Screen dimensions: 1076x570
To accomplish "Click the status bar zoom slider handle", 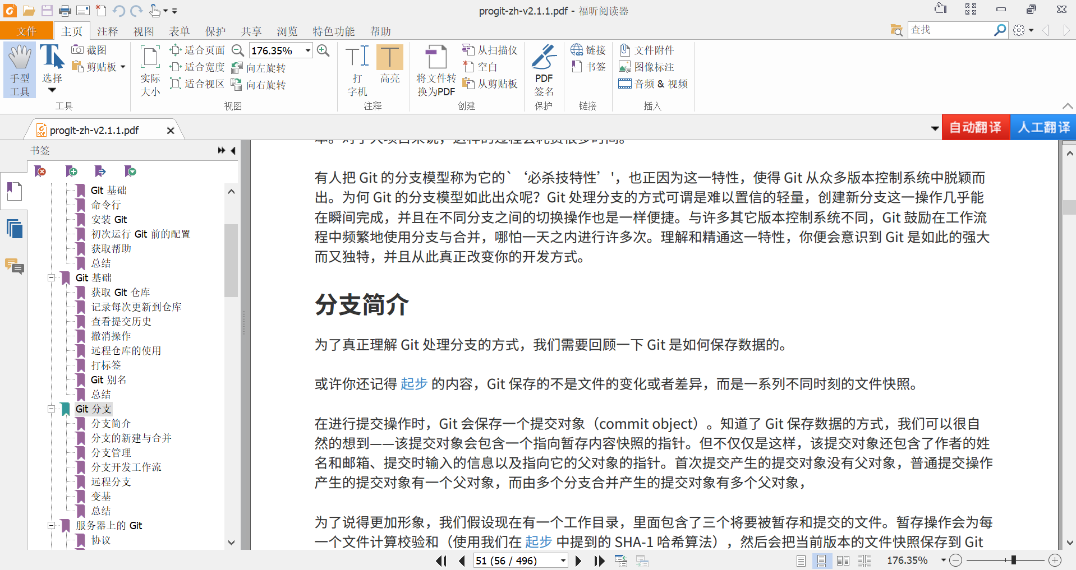I will (x=1014, y=560).
